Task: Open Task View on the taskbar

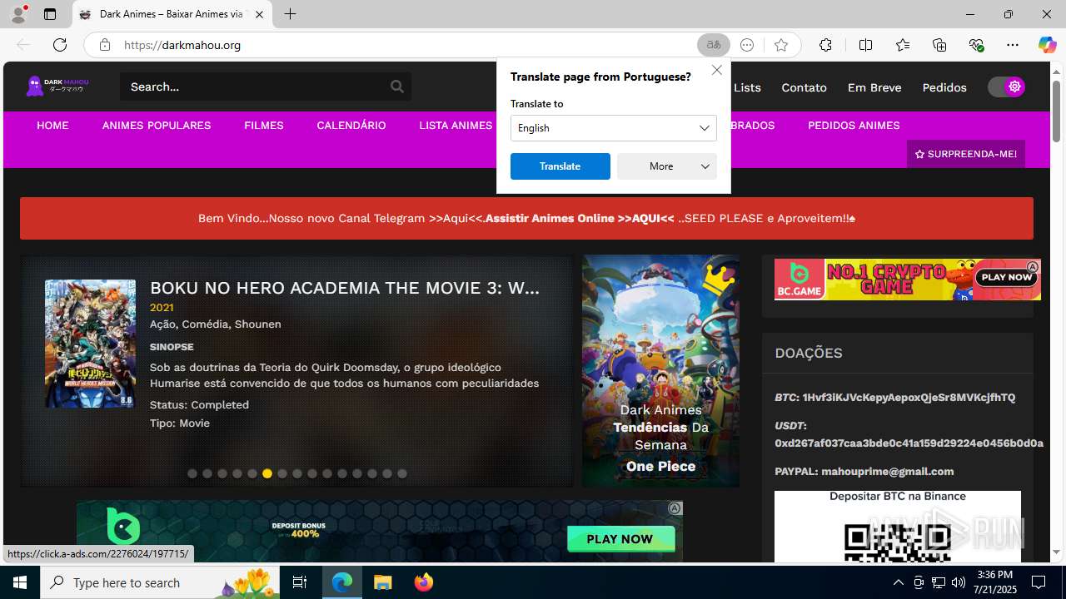Action: tap(300, 582)
